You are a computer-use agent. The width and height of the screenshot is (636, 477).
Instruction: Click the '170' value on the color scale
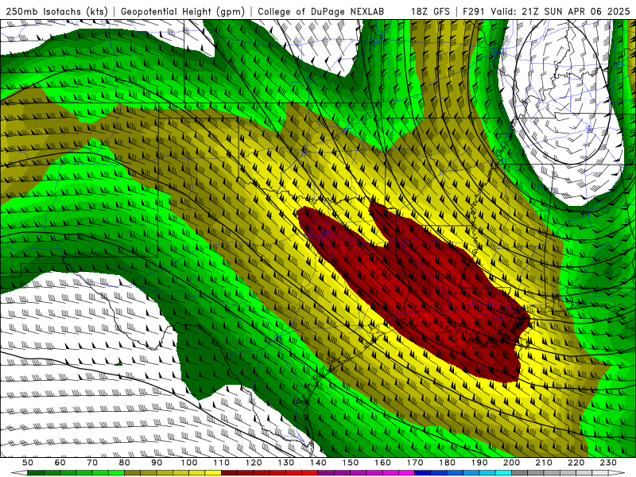pyautogui.click(x=415, y=463)
